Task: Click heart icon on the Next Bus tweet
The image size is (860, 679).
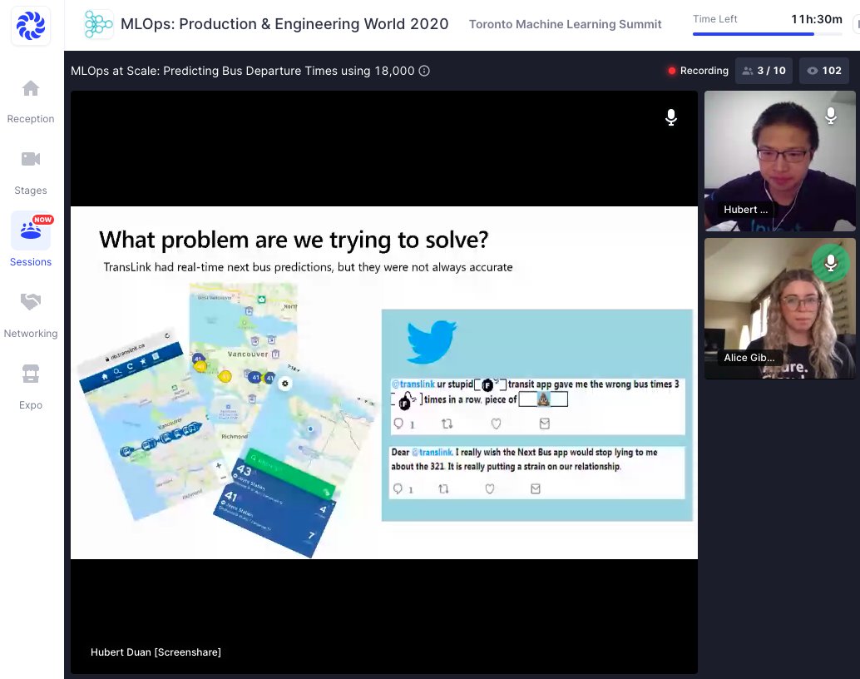Action: click(x=490, y=488)
